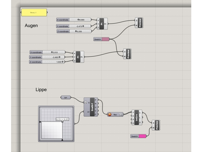Select the lower Pt point component
Viewport: 202px width, 152px height.
78,57
